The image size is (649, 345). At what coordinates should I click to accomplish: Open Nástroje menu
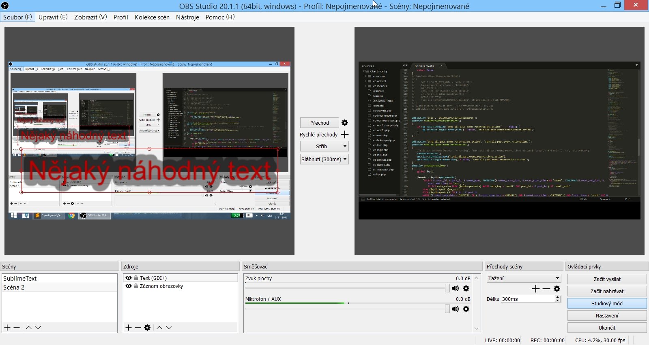(187, 17)
